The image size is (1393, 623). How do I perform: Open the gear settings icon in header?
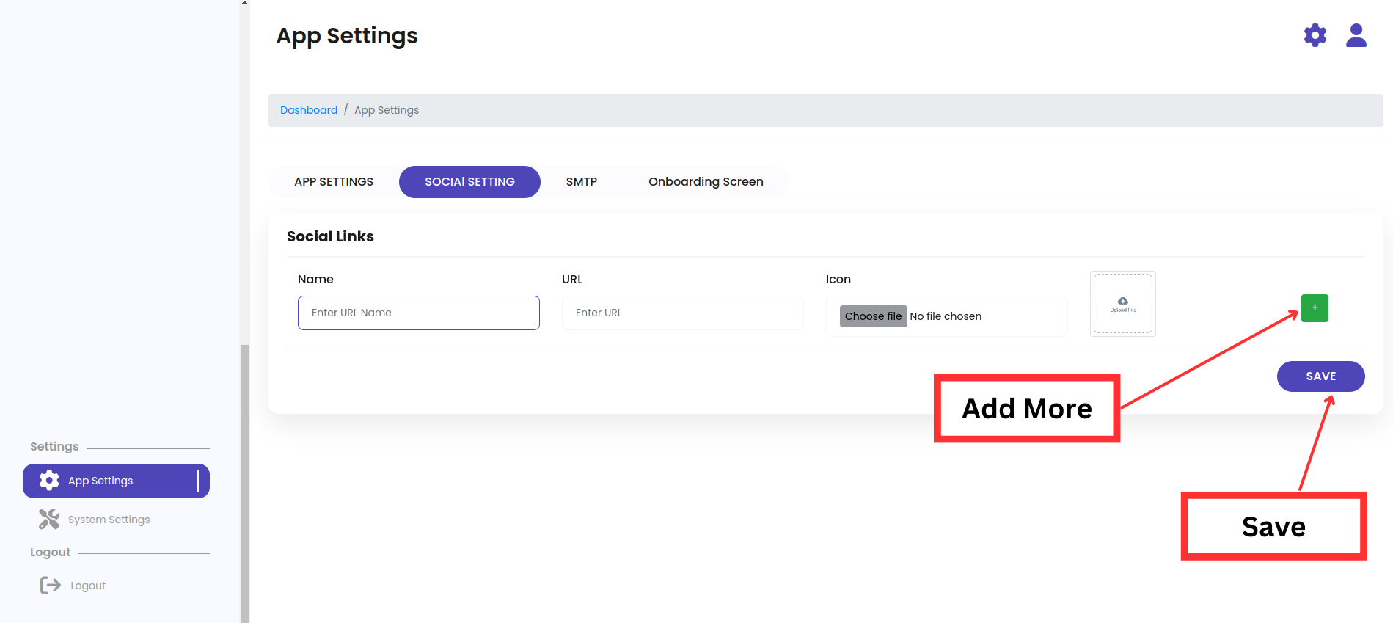(1315, 35)
